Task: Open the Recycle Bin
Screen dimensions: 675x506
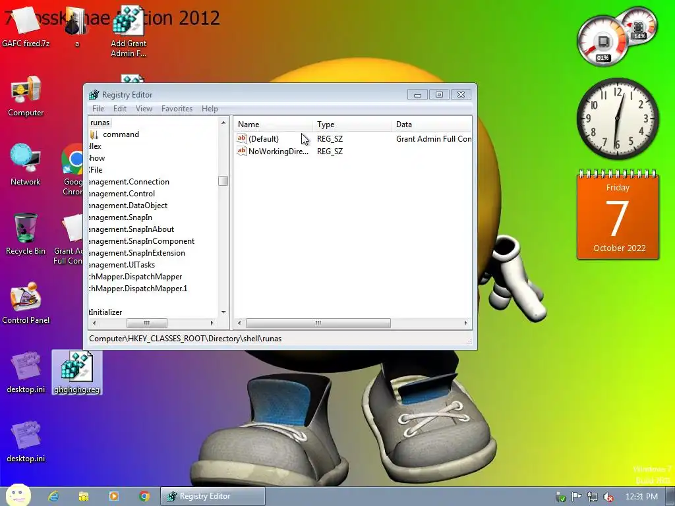Action: pos(26,234)
